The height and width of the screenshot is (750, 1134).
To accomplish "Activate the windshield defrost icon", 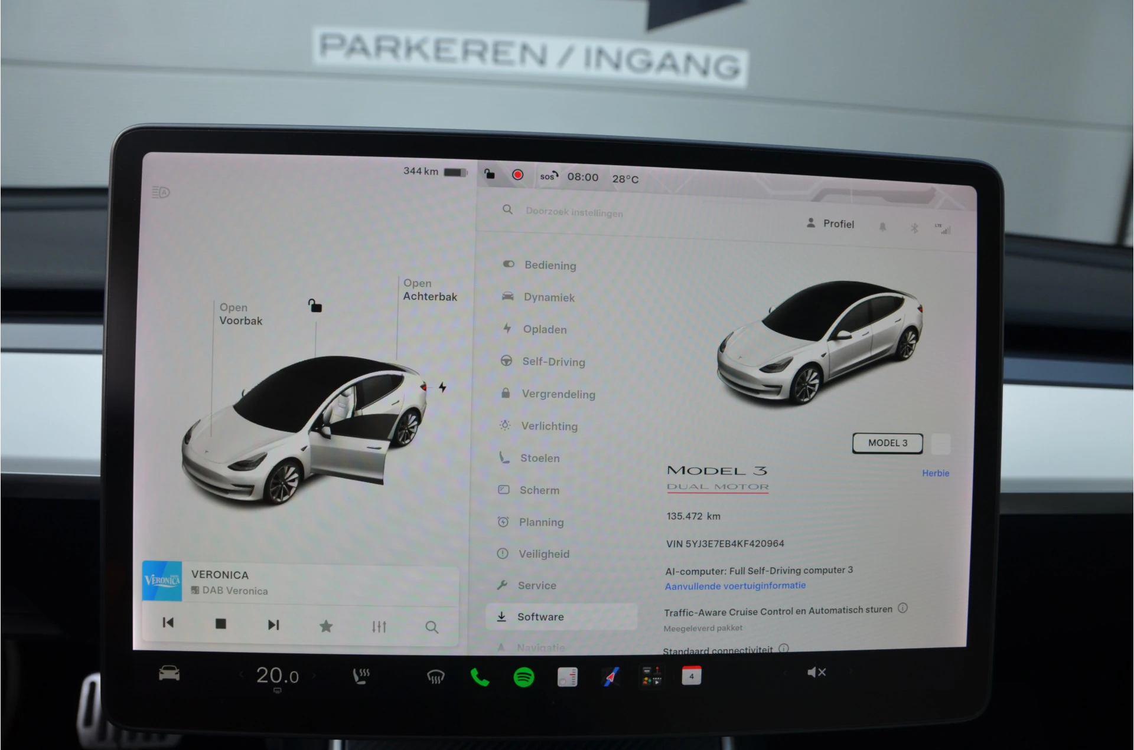I will click(x=435, y=677).
